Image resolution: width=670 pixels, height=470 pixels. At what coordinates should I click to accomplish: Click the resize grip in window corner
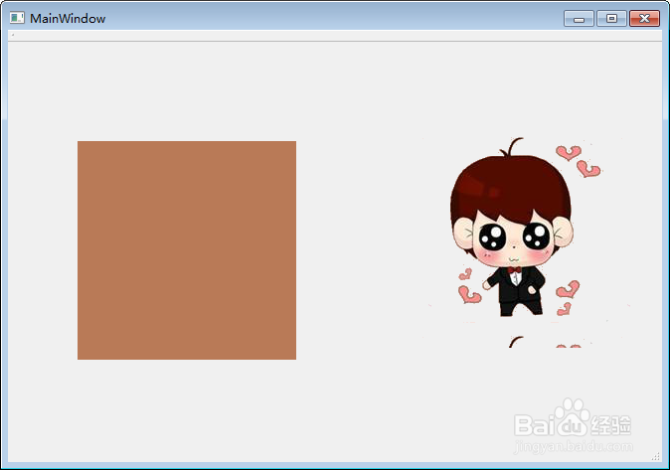[x=656, y=457]
